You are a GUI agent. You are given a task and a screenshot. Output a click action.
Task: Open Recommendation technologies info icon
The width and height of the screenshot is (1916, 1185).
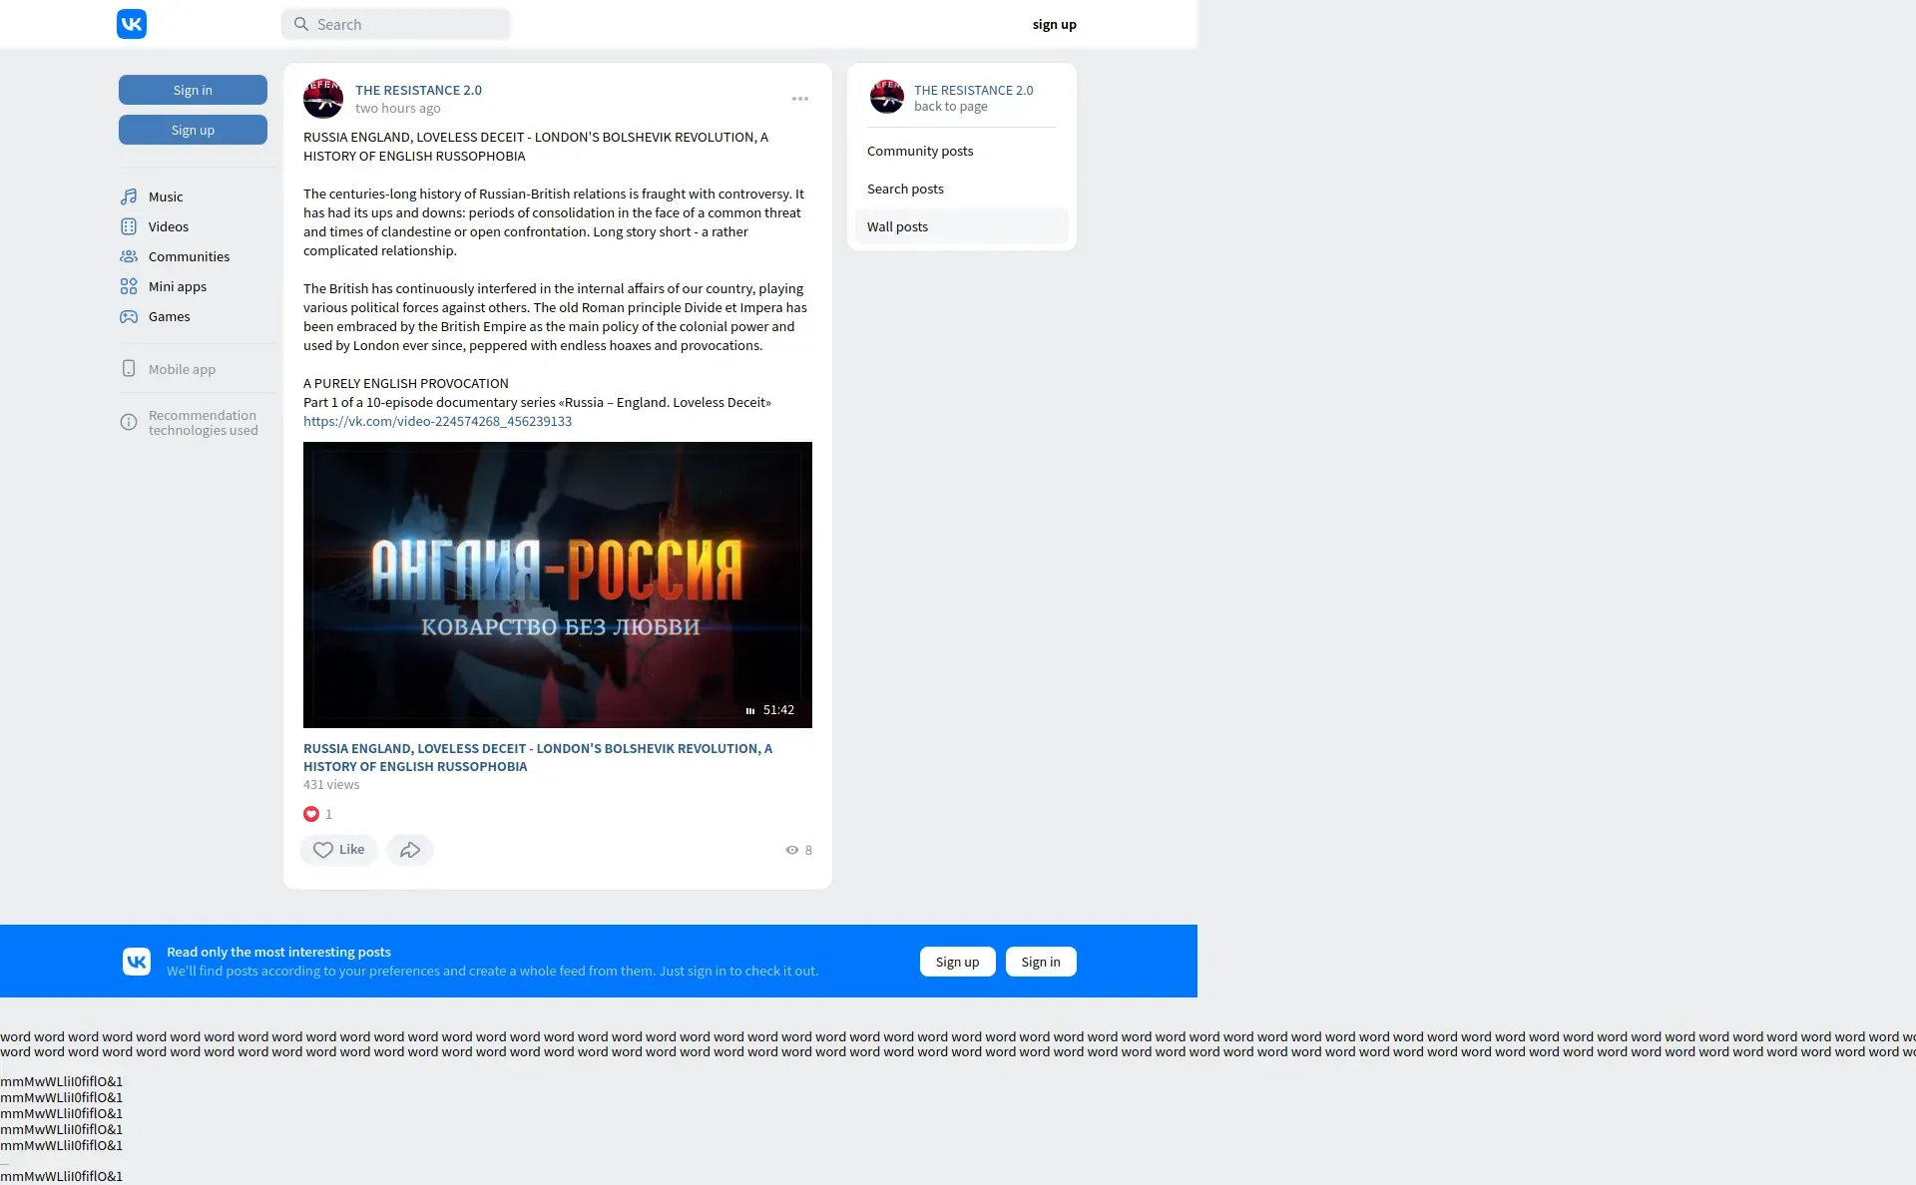[129, 422]
